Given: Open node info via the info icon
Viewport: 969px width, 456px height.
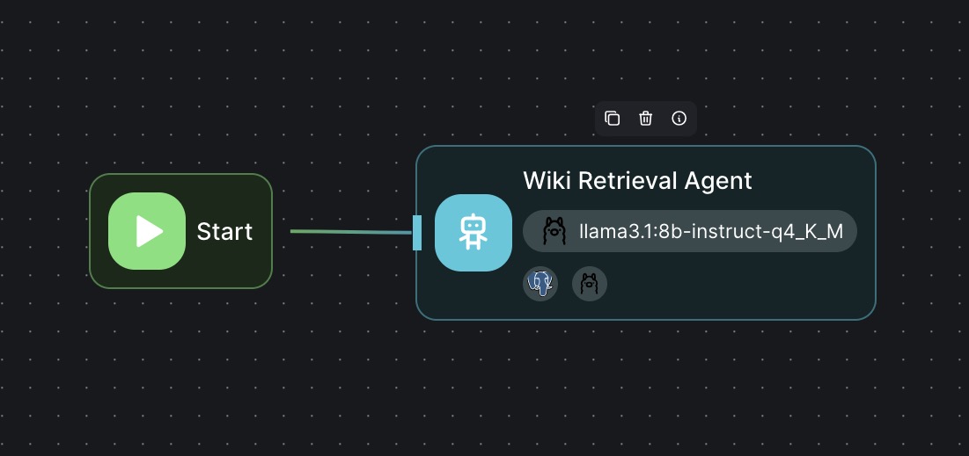Looking at the screenshot, I should [x=679, y=119].
